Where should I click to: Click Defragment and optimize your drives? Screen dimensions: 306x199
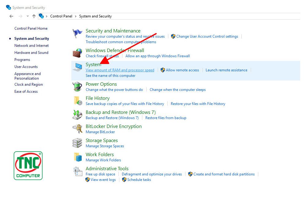click(x=152, y=174)
